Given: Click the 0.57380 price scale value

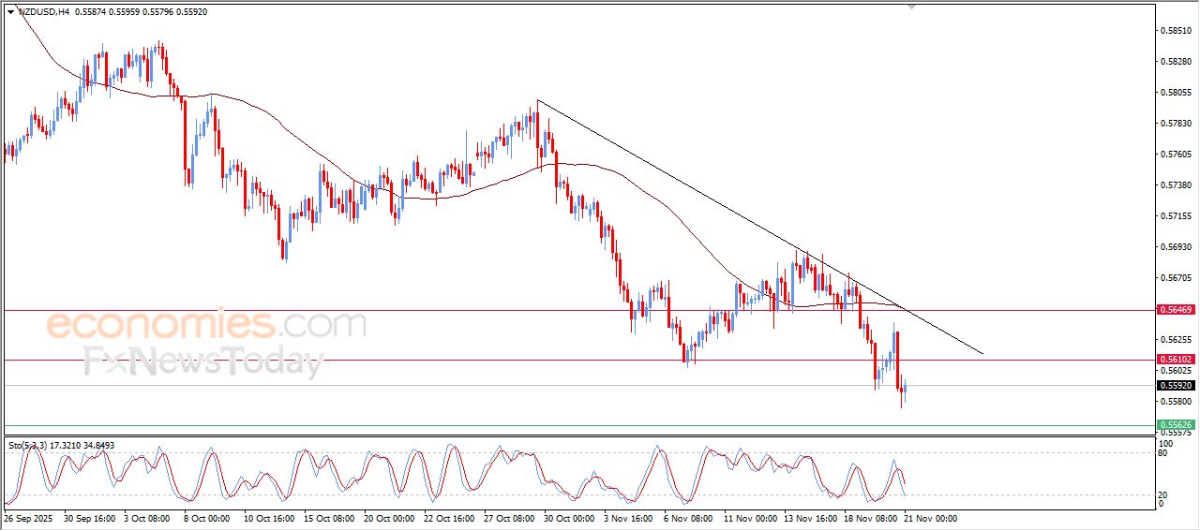Looking at the screenshot, I should coord(1176,185).
